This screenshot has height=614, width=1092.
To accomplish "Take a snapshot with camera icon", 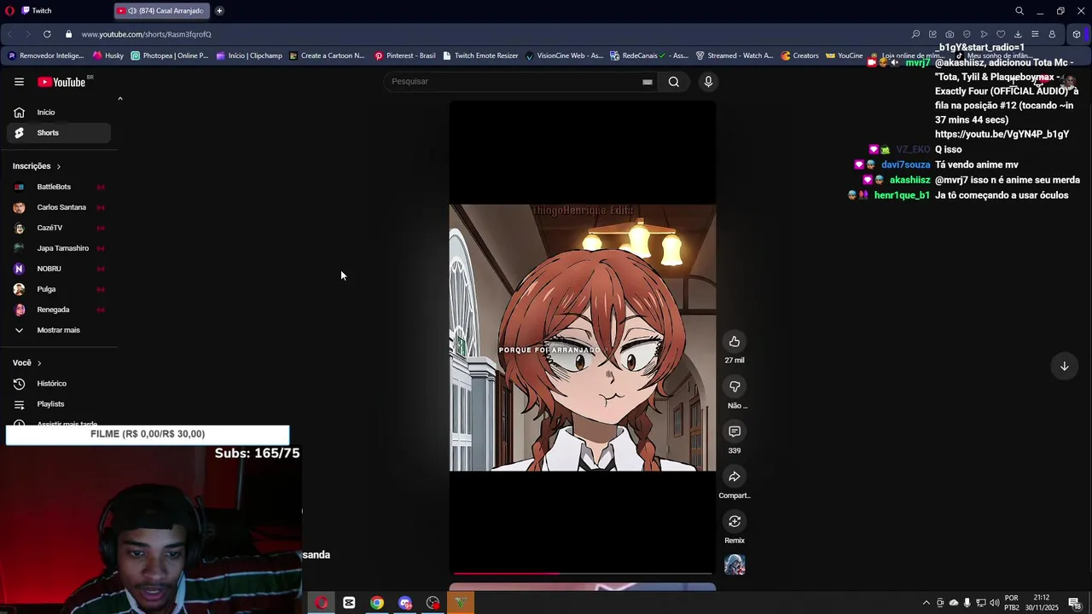I will 950,34.
